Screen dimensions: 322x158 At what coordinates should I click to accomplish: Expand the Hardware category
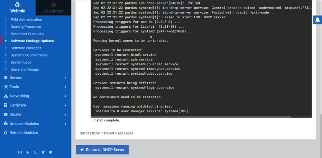coord(18,105)
